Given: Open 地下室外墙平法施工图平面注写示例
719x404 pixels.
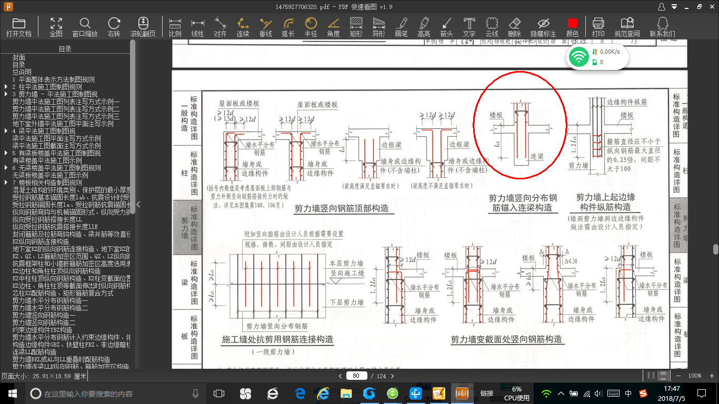Looking at the screenshot, I should click(63, 124).
